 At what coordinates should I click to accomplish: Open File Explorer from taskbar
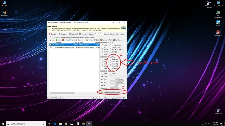click(60, 124)
